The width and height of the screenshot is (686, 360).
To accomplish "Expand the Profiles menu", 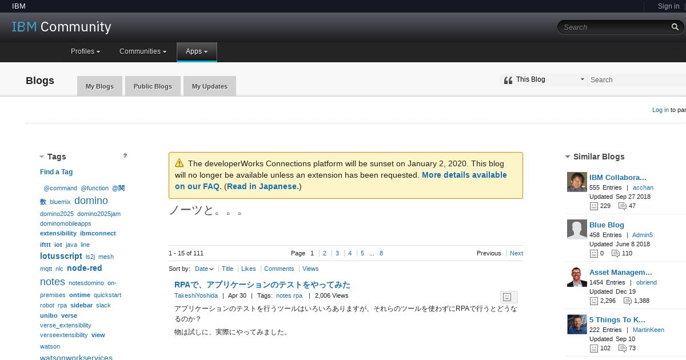I will point(85,51).
